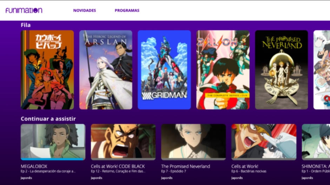Resume Cells at Work! episode 6 thumbnail
Viewport: 330px width, 185px height.
pos(264,141)
